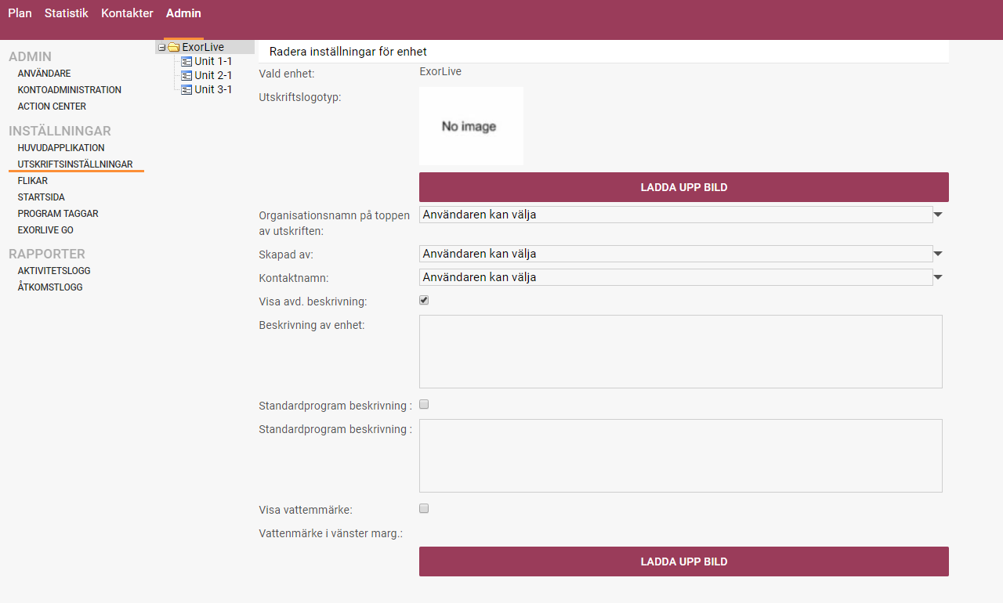Image resolution: width=1003 pixels, height=603 pixels.
Task: Click the ExorLive value beside Vald enhet
Action: click(x=440, y=71)
